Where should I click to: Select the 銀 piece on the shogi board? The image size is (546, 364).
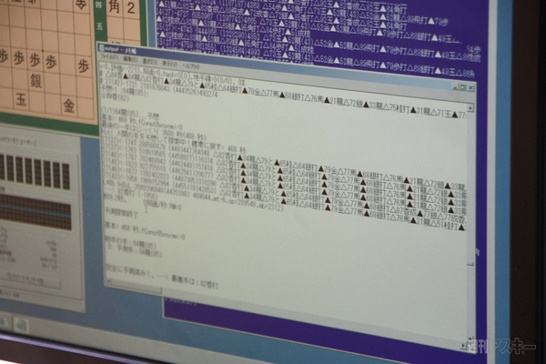tap(35, 82)
